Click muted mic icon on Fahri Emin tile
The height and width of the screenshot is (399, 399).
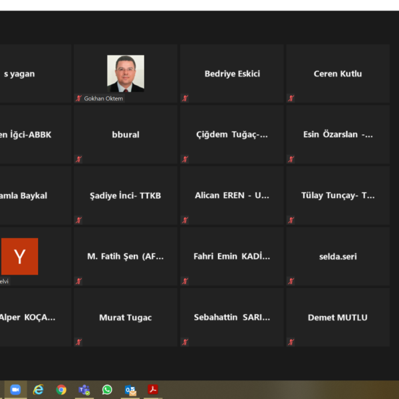click(x=185, y=281)
